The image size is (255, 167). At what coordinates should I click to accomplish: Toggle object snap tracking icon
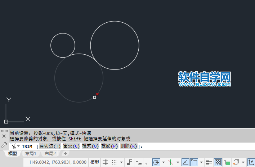pos(185,162)
